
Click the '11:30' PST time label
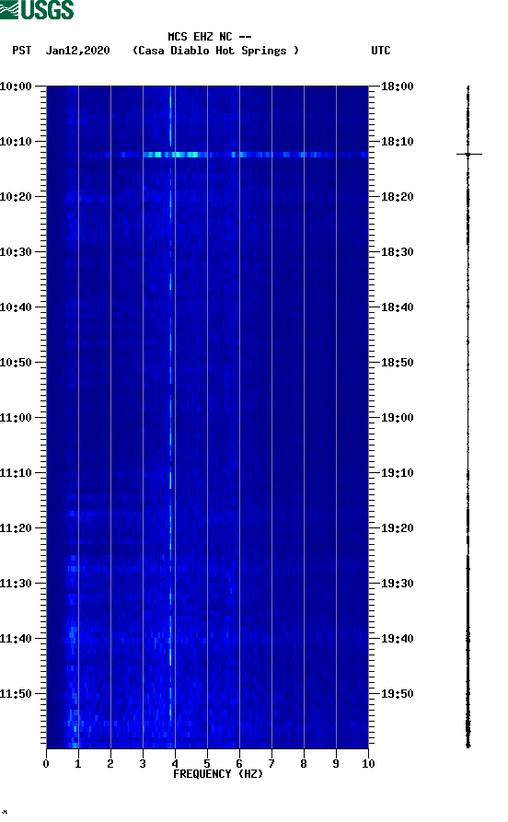click(x=16, y=584)
